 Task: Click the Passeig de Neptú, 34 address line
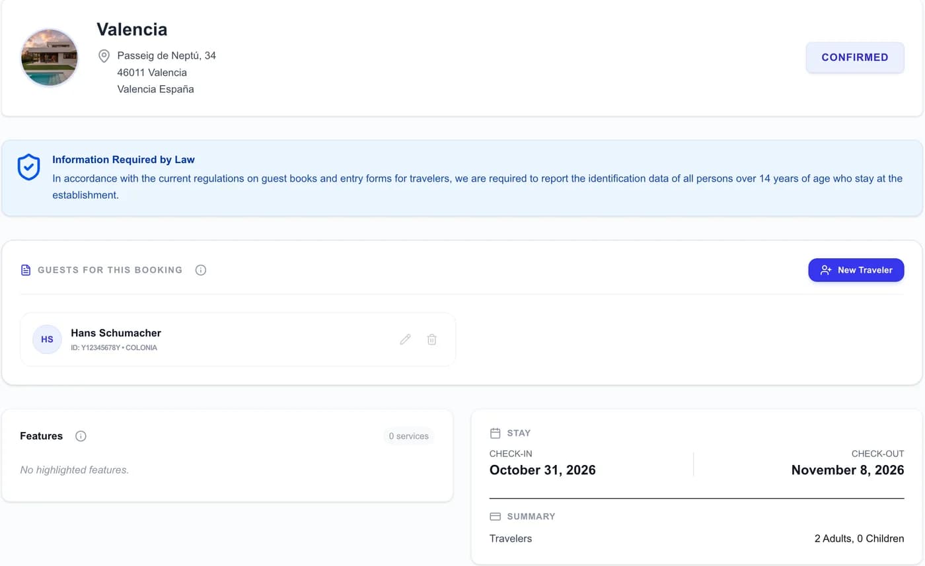pyautogui.click(x=166, y=55)
